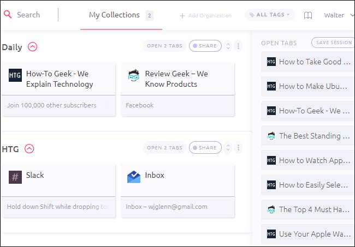Click OPEN 2 TABS for HTG
The width and height of the screenshot is (355, 247).
(x=164, y=148)
